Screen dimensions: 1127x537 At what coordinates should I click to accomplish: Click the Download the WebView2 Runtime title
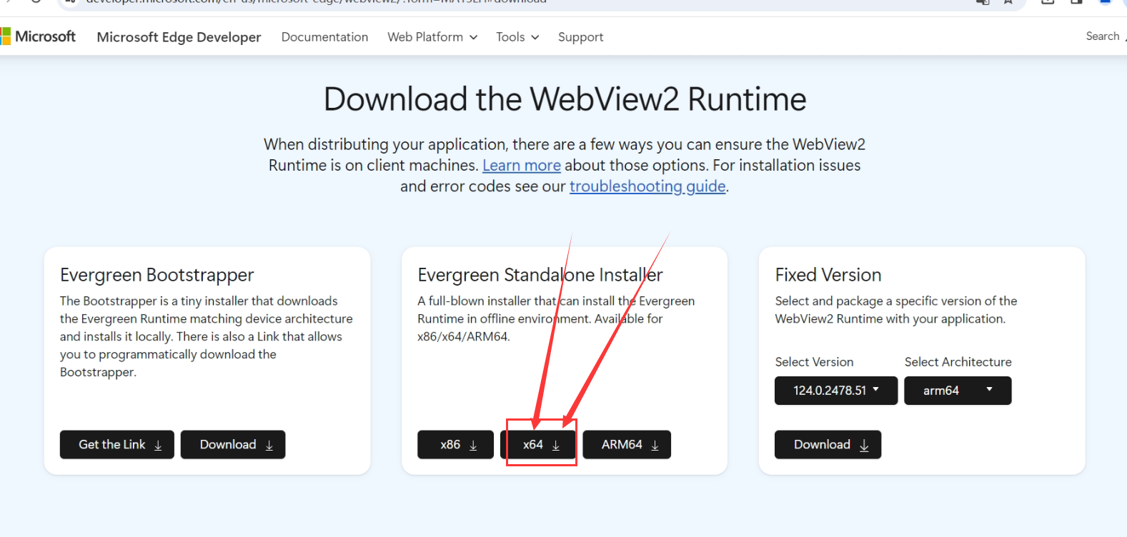(565, 99)
